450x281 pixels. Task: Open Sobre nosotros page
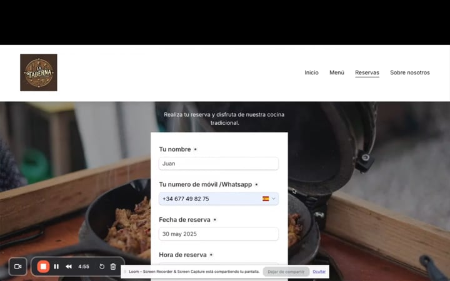410,72
